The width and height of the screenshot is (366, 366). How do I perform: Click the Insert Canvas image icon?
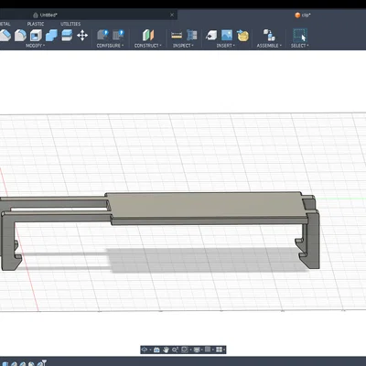227,35
